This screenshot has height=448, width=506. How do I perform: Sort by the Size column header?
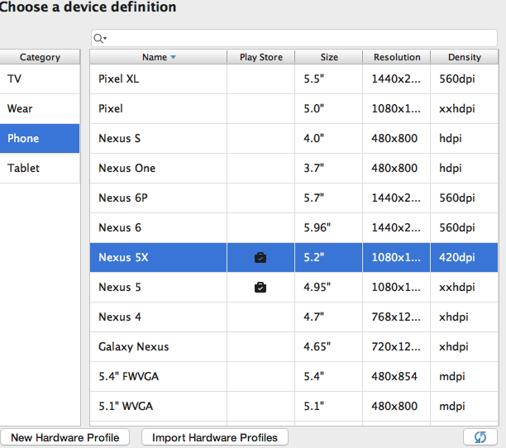(329, 57)
